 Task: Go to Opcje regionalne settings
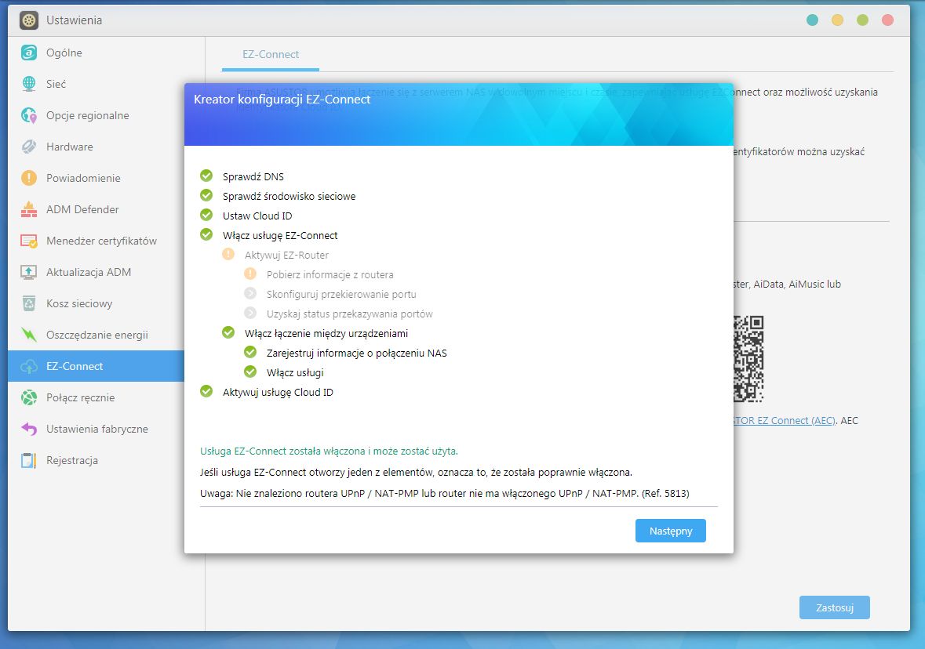coord(96,115)
